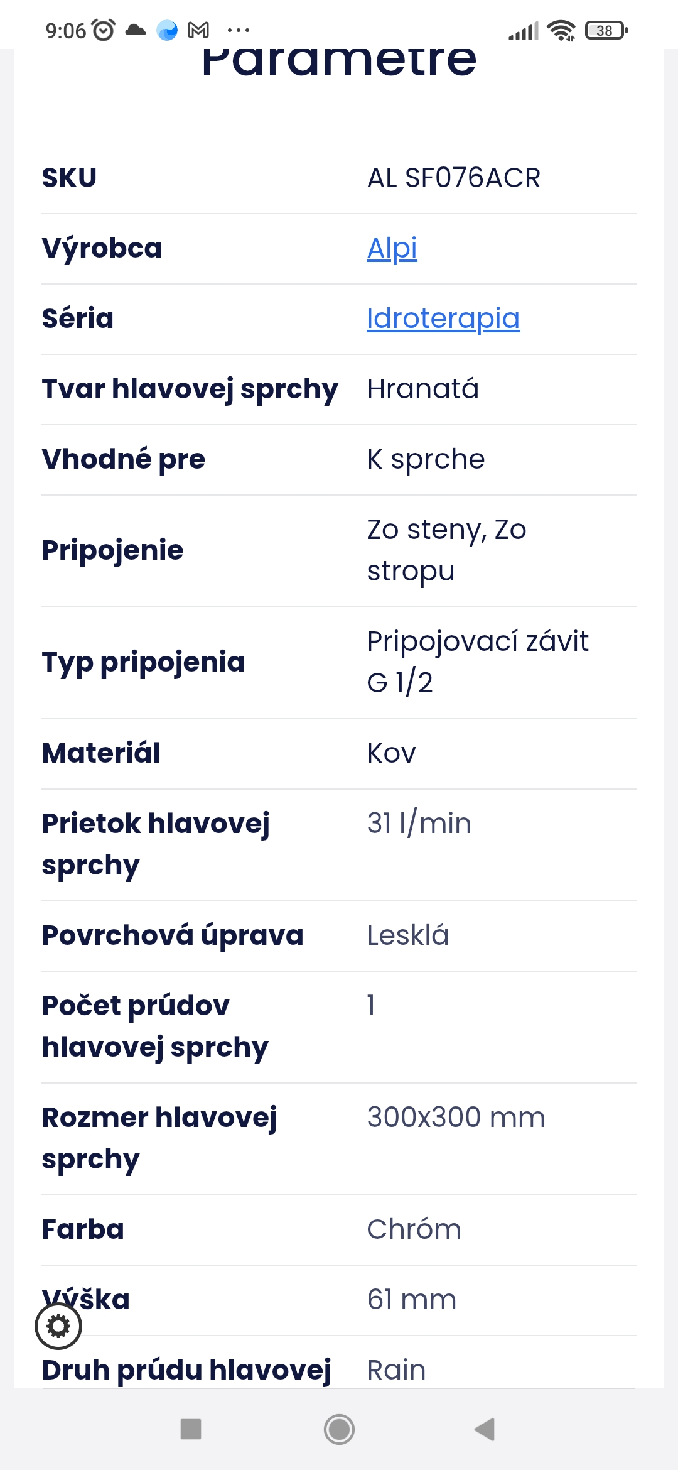Screen dimensions: 678x1470
Task: Open the Alpi manufacturer link
Action: point(392,249)
